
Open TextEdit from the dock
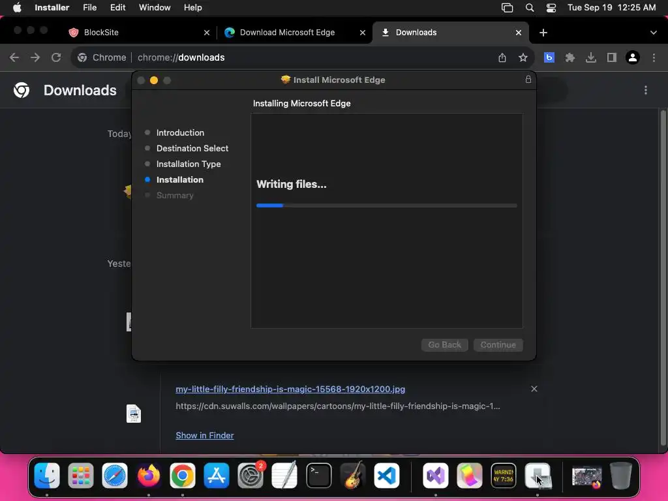coord(284,475)
